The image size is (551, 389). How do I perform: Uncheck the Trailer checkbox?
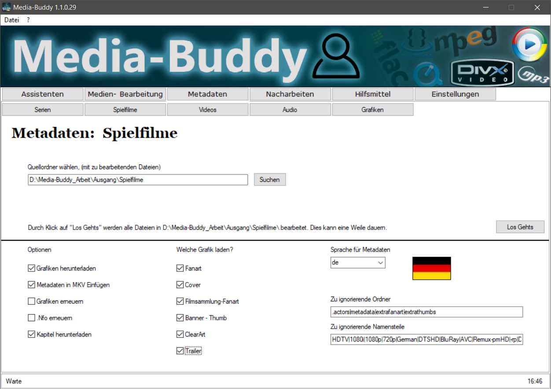180,351
